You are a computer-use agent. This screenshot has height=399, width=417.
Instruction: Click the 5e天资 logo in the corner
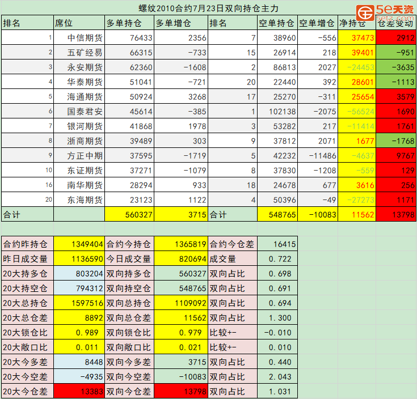[387, 11]
